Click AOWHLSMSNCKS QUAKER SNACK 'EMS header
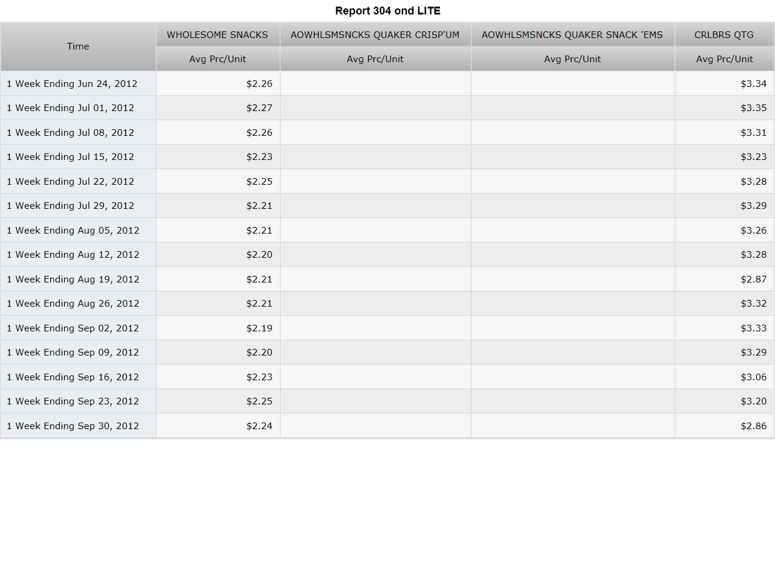 click(x=572, y=35)
